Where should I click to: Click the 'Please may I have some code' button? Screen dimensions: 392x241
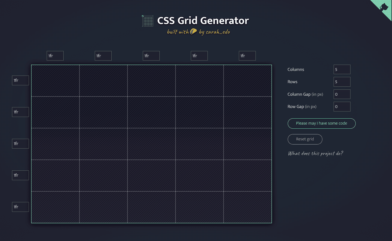click(x=322, y=123)
